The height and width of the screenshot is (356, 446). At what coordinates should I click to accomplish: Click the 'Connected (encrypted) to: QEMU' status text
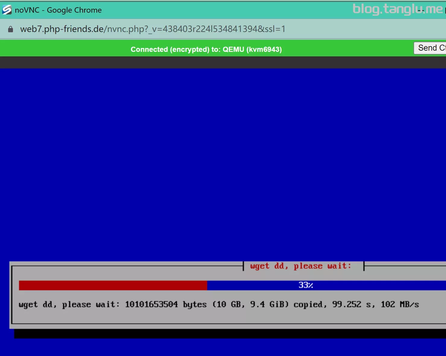(206, 49)
